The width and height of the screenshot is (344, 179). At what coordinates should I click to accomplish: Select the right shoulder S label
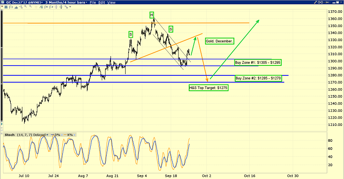(171, 29)
